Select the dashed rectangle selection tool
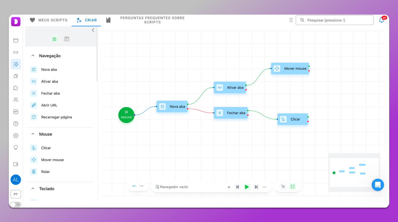 292,187
